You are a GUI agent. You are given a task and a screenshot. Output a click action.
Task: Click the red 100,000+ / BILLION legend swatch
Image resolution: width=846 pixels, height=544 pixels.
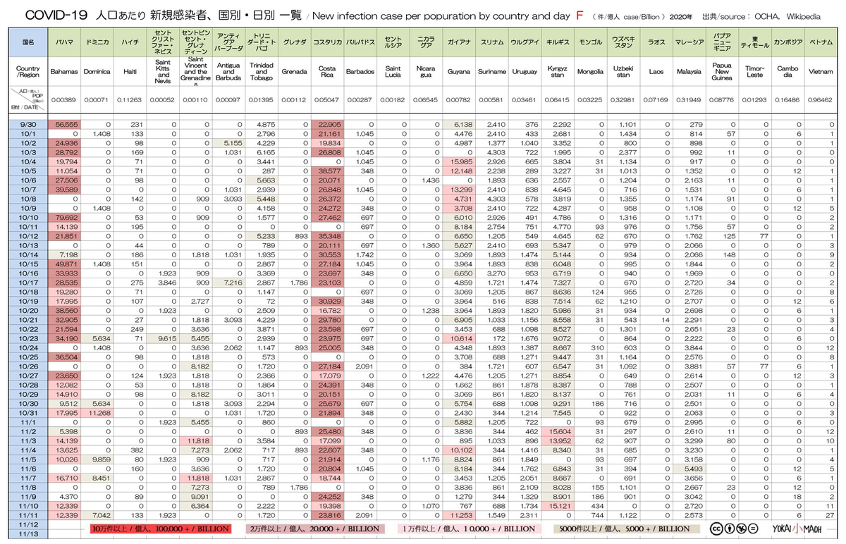pos(161,528)
